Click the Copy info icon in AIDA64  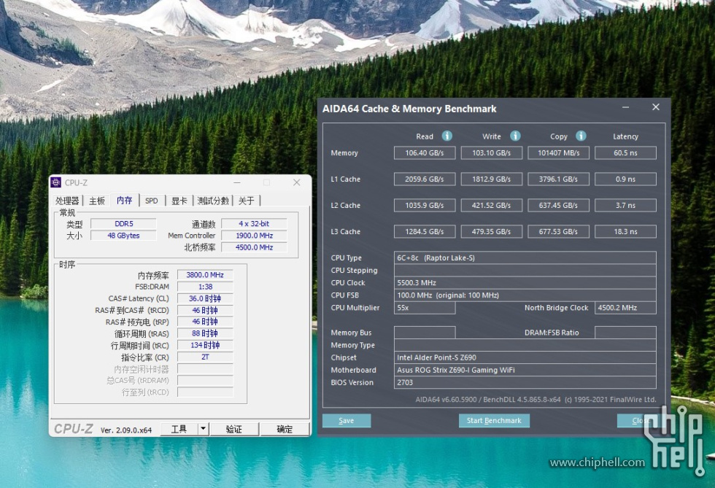581,136
